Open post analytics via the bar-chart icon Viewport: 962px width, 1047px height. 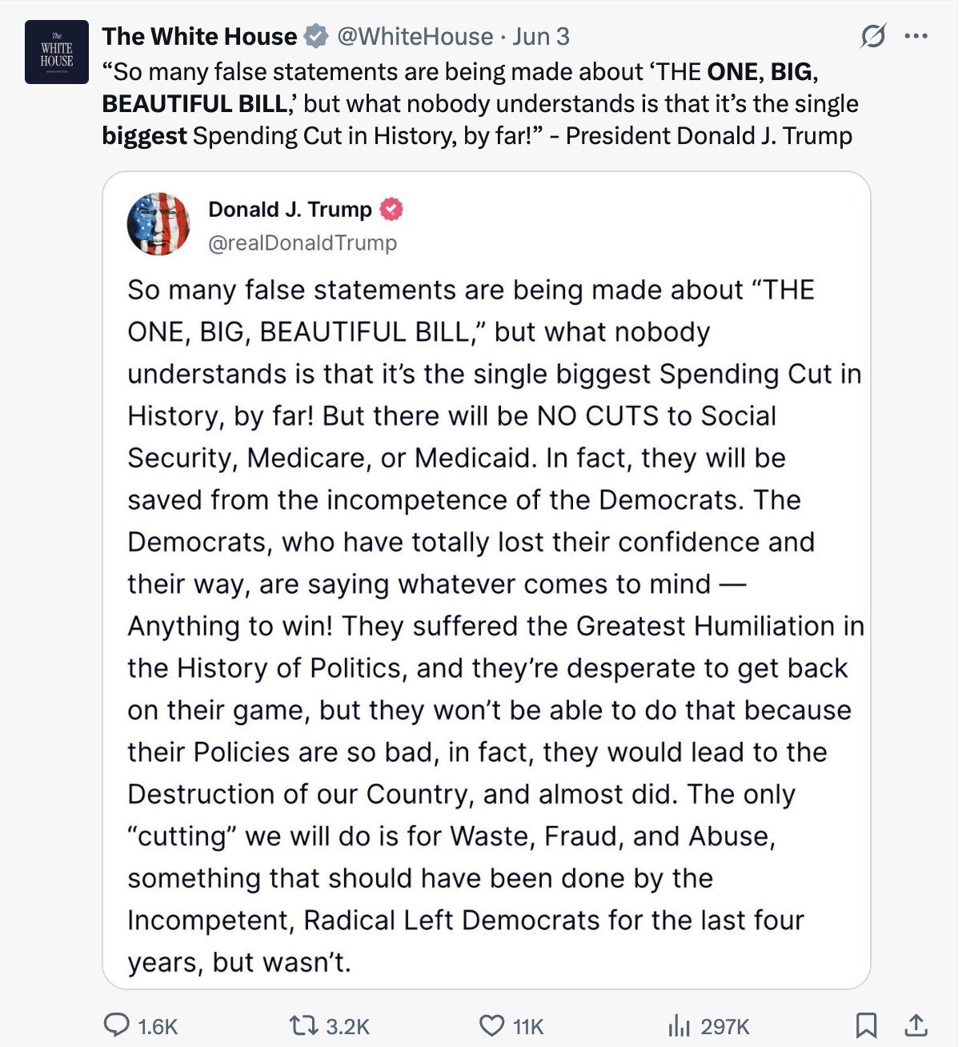pyautogui.click(x=679, y=1025)
